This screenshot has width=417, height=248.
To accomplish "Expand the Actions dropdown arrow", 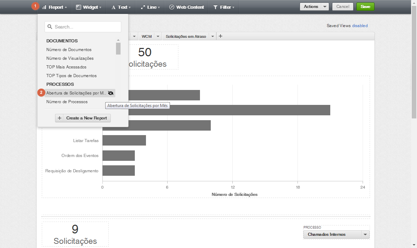I will point(325,7).
